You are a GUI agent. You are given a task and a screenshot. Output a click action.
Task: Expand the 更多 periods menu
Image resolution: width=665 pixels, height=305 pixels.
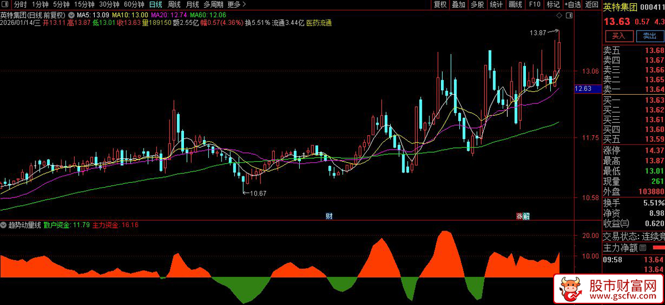click(x=233, y=4)
